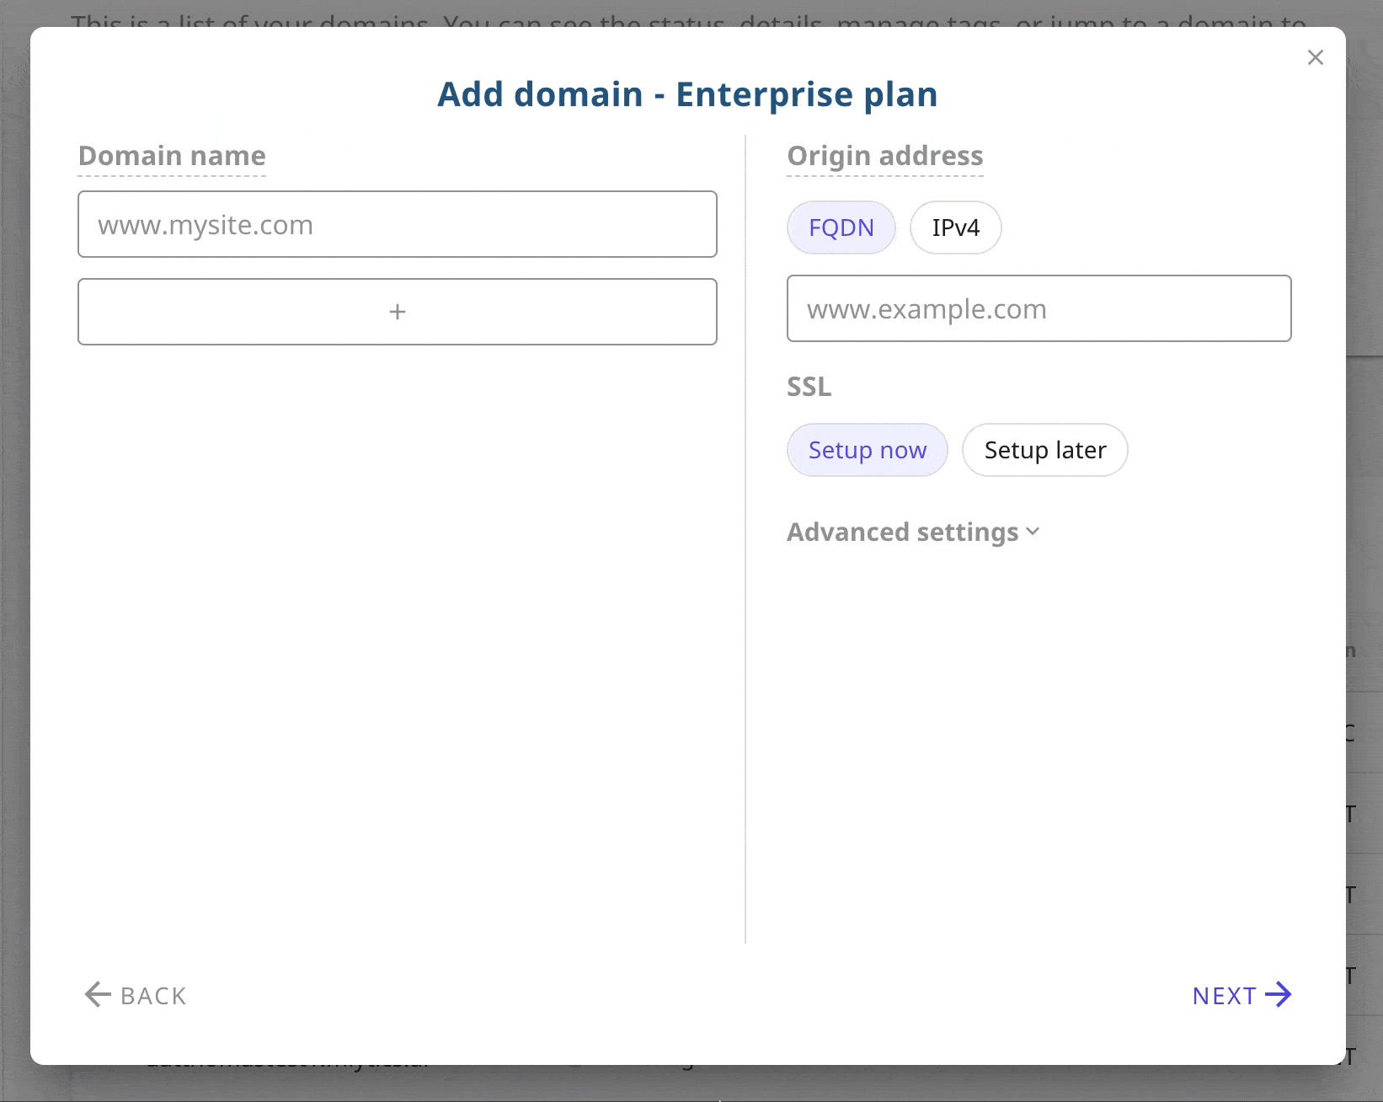Viewport: 1383px width, 1102px height.
Task: Choose Setup now for SSL
Action: (x=868, y=450)
